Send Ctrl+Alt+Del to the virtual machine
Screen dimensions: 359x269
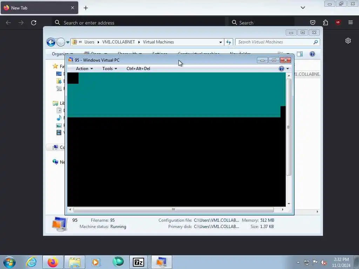(138, 69)
